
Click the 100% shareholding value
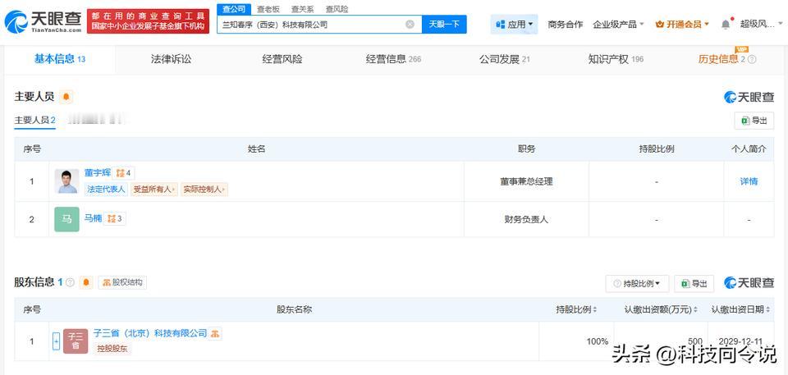(x=597, y=341)
